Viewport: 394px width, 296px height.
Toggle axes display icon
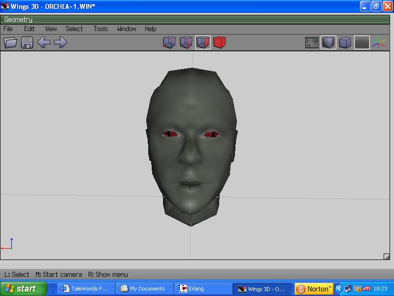pos(378,43)
